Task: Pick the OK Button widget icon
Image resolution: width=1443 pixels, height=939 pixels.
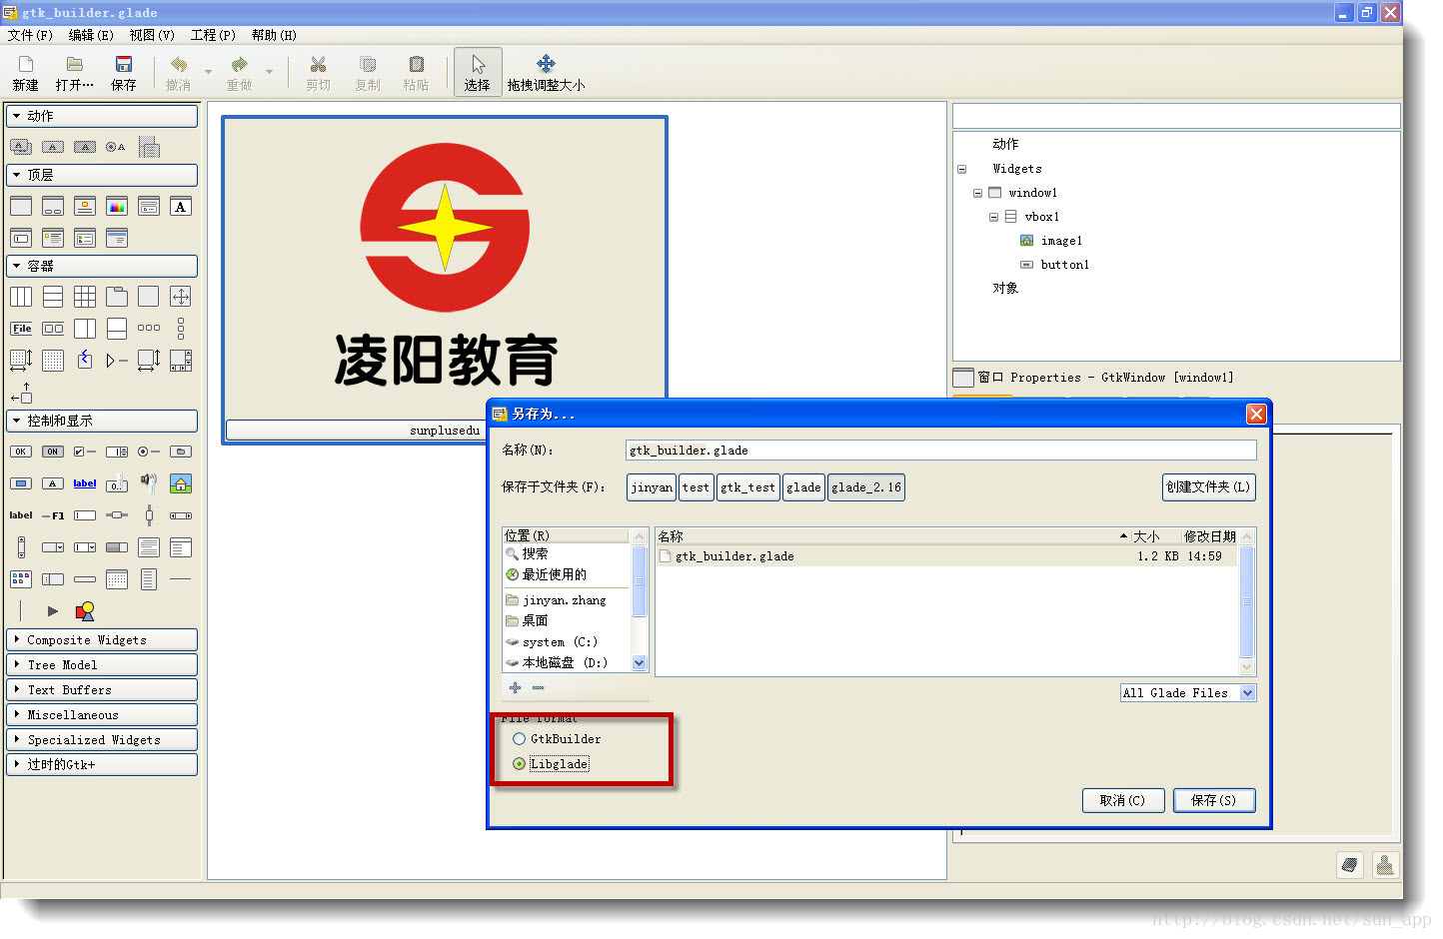Action: click(21, 452)
